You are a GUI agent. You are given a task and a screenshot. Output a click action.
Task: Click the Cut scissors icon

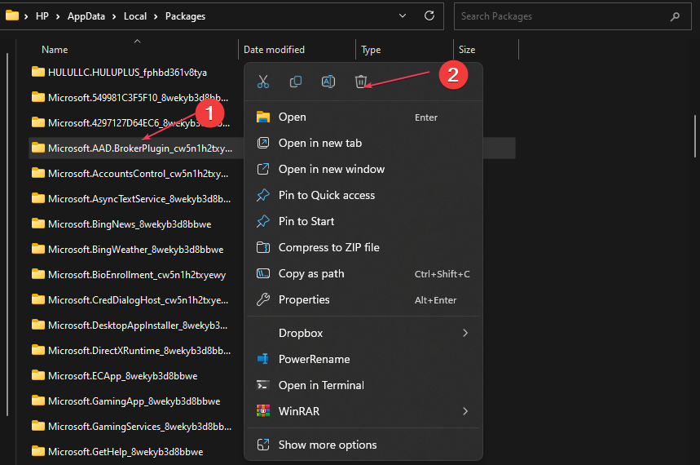point(263,82)
